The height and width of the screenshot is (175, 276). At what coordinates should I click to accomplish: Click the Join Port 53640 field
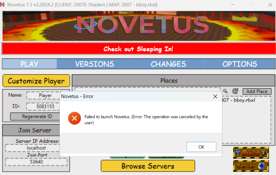(36, 162)
